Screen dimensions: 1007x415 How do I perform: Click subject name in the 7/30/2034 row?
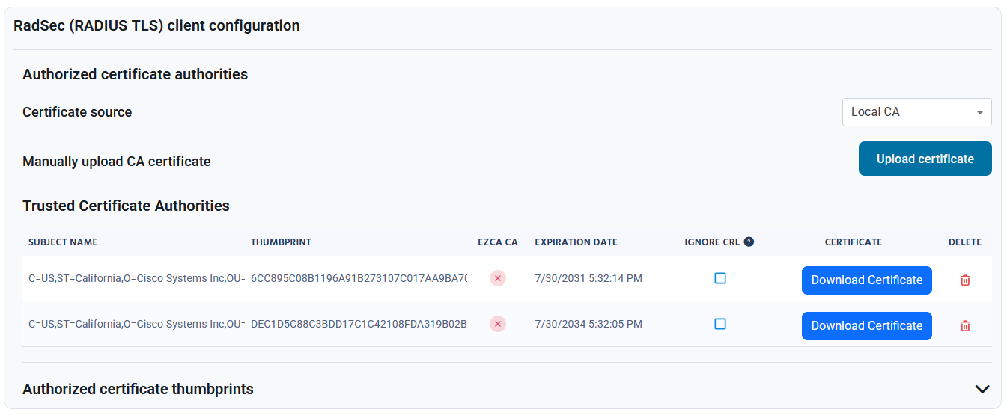tap(137, 324)
